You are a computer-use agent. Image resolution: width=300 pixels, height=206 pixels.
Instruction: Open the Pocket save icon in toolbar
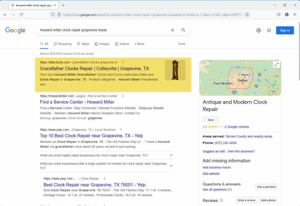[279, 15]
